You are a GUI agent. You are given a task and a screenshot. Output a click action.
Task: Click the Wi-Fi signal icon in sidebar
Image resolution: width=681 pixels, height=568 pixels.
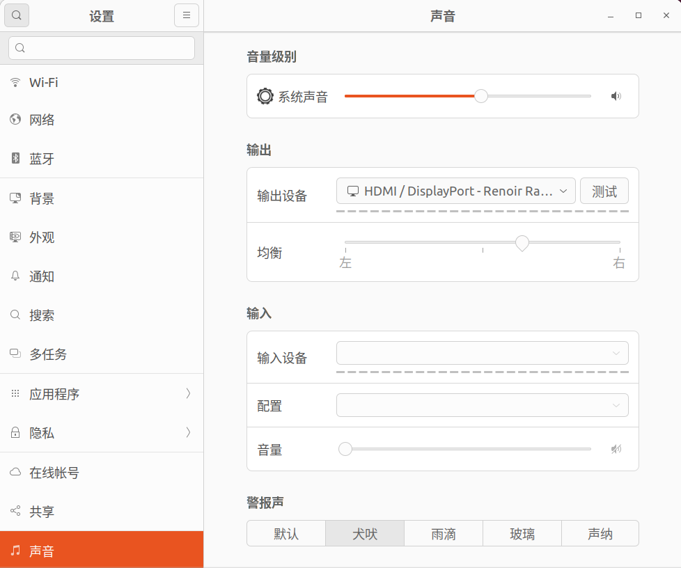[15, 82]
